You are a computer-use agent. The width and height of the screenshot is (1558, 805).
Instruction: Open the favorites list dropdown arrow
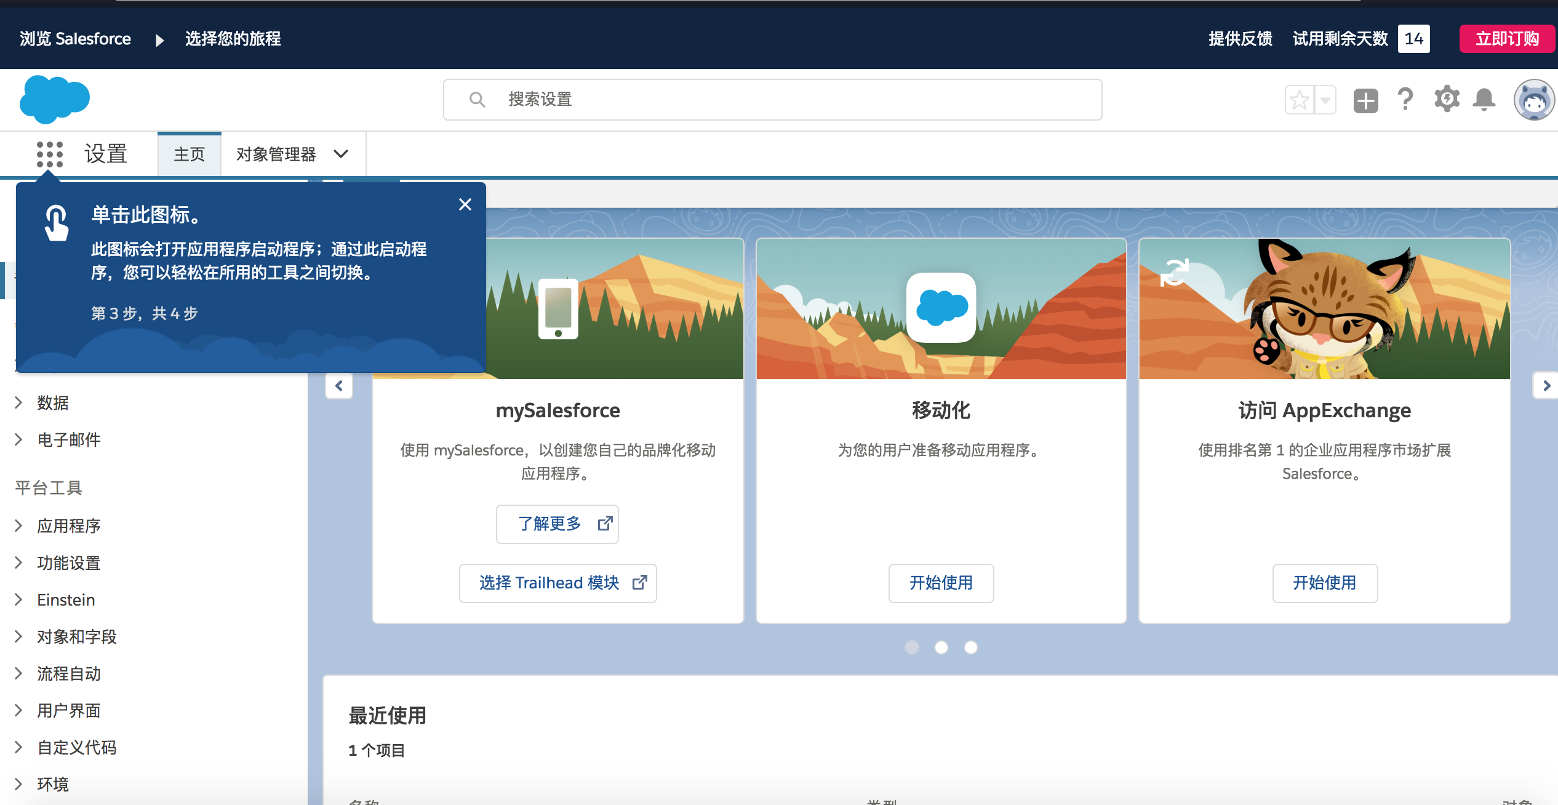click(1325, 100)
